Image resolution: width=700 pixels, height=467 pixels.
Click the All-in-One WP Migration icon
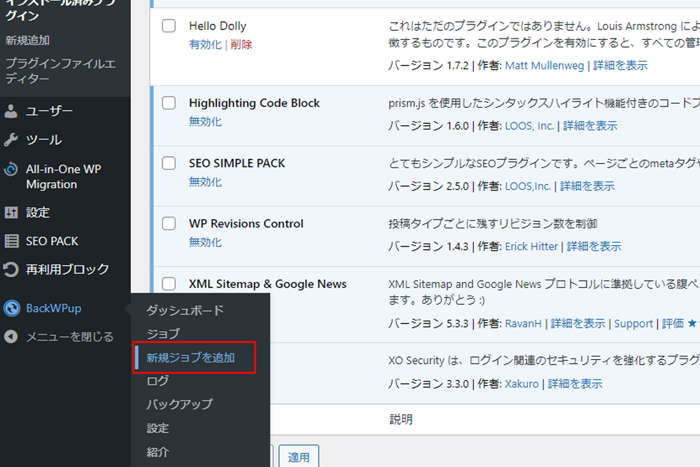pos(10,169)
